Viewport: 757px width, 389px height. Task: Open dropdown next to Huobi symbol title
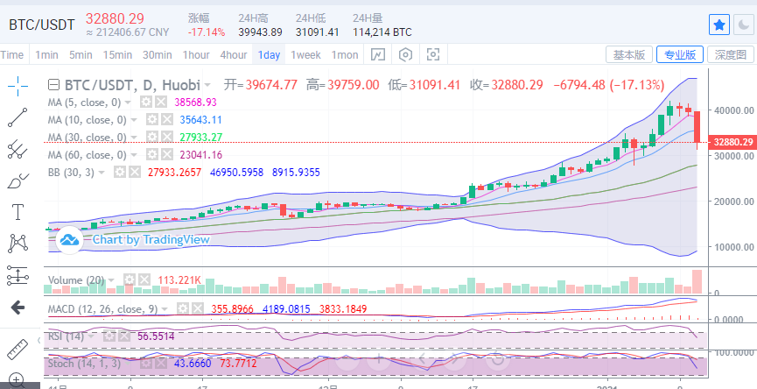point(207,86)
